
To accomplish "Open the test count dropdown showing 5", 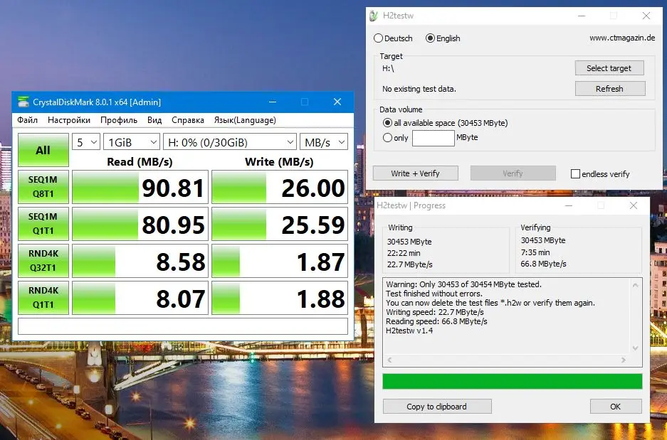I will (86, 142).
